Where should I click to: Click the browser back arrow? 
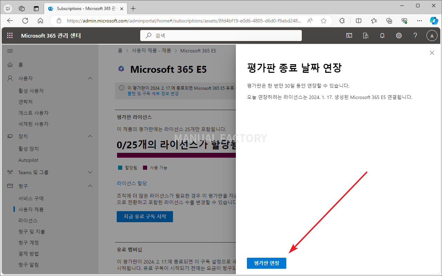10,21
